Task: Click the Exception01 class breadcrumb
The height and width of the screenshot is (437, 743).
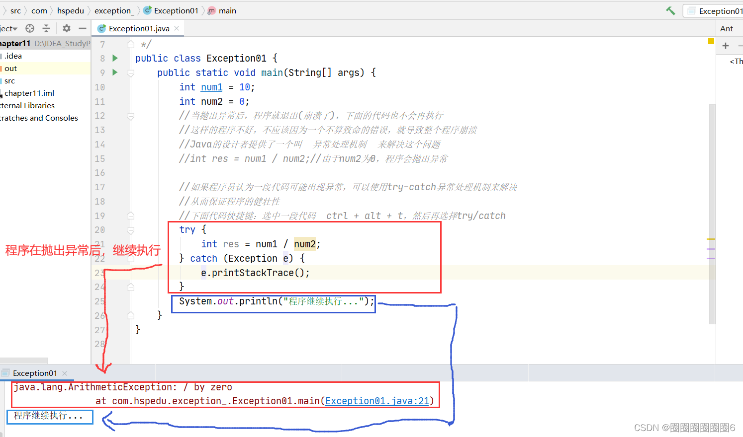Action: pyautogui.click(x=171, y=10)
